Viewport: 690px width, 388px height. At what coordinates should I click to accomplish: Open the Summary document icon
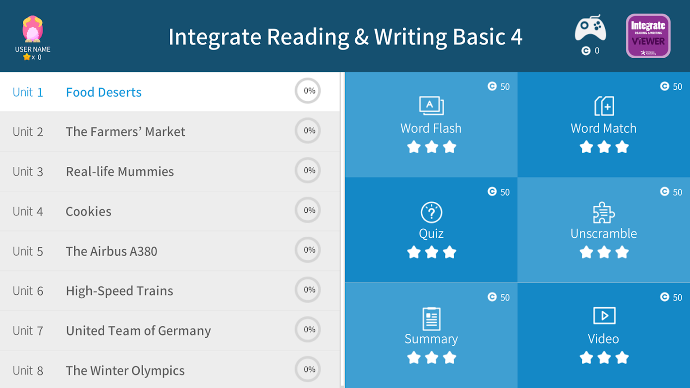click(431, 319)
